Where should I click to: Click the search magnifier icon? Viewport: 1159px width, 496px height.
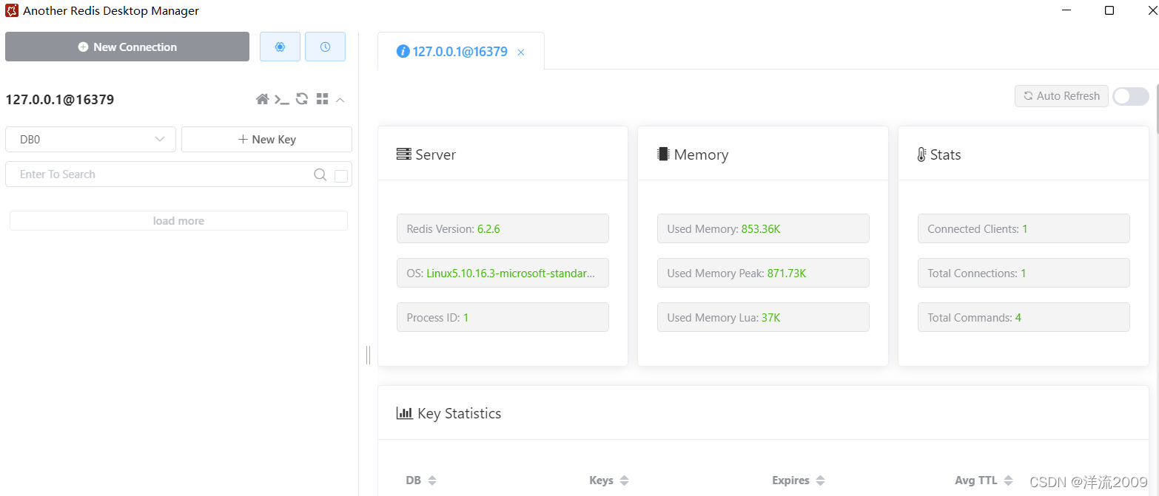[x=320, y=174]
